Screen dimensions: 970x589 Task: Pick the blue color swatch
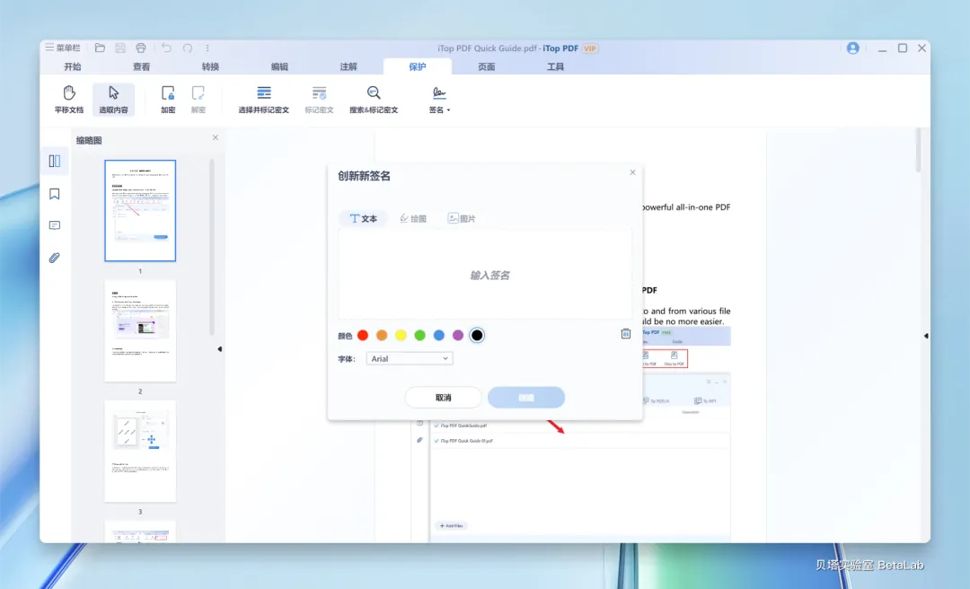pos(438,335)
